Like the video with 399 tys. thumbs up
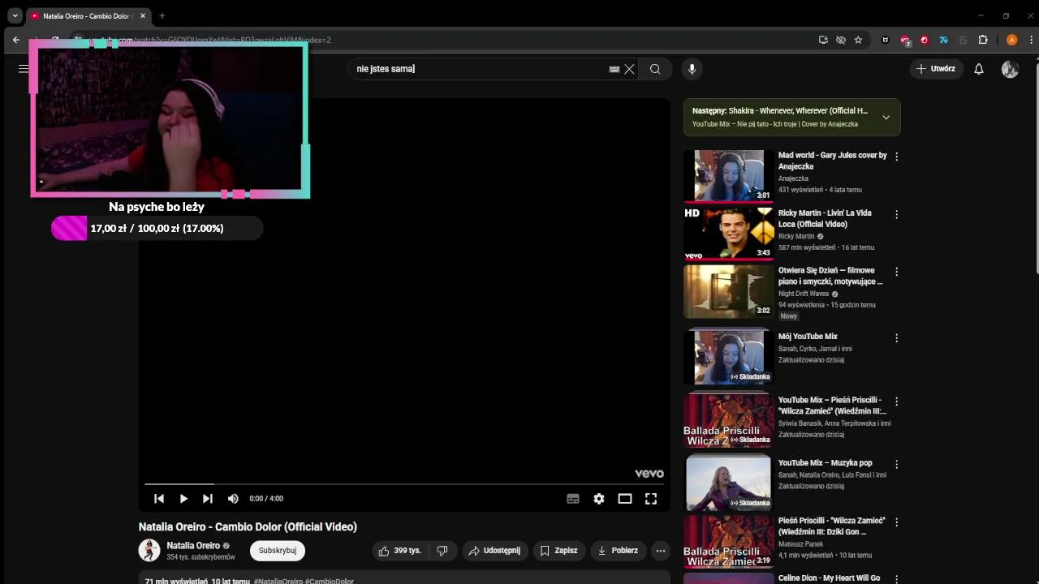The width and height of the screenshot is (1039, 584). click(400, 551)
